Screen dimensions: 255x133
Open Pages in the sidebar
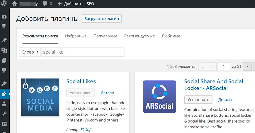click(x=4, y=60)
